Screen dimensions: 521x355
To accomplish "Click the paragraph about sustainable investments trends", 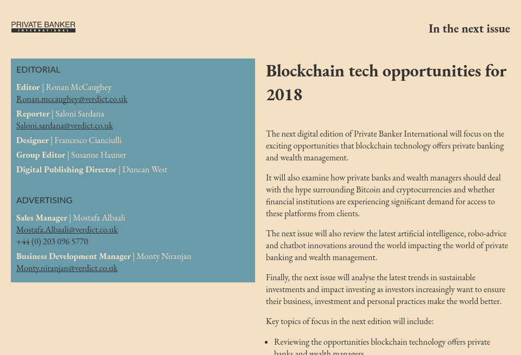I will 385,289.
